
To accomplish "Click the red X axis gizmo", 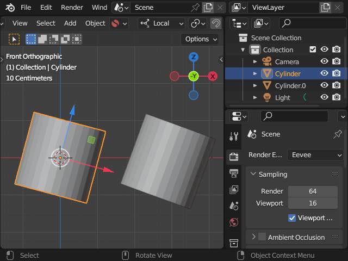I will click(x=213, y=76).
